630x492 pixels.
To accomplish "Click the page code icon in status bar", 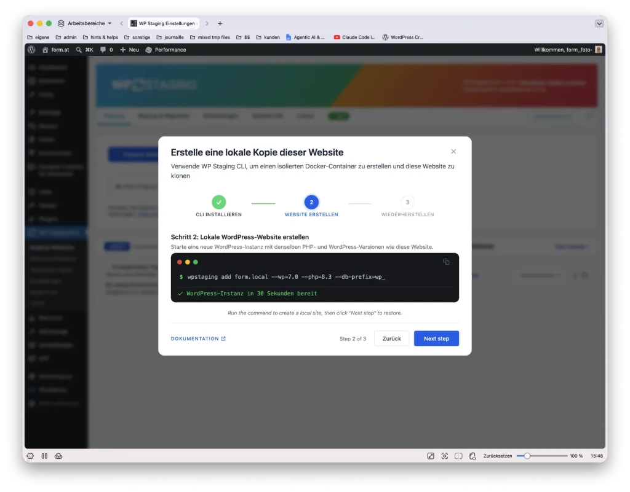I will coord(472,456).
